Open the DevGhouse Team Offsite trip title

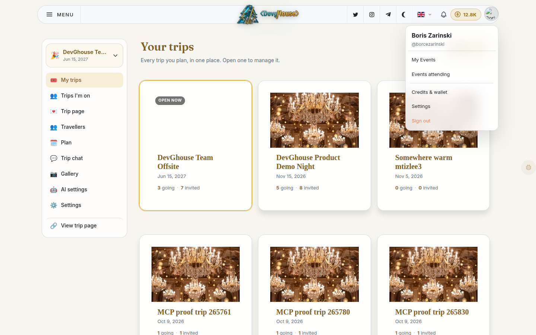(x=185, y=162)
